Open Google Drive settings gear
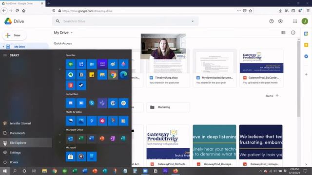 [x=280, y=21]
